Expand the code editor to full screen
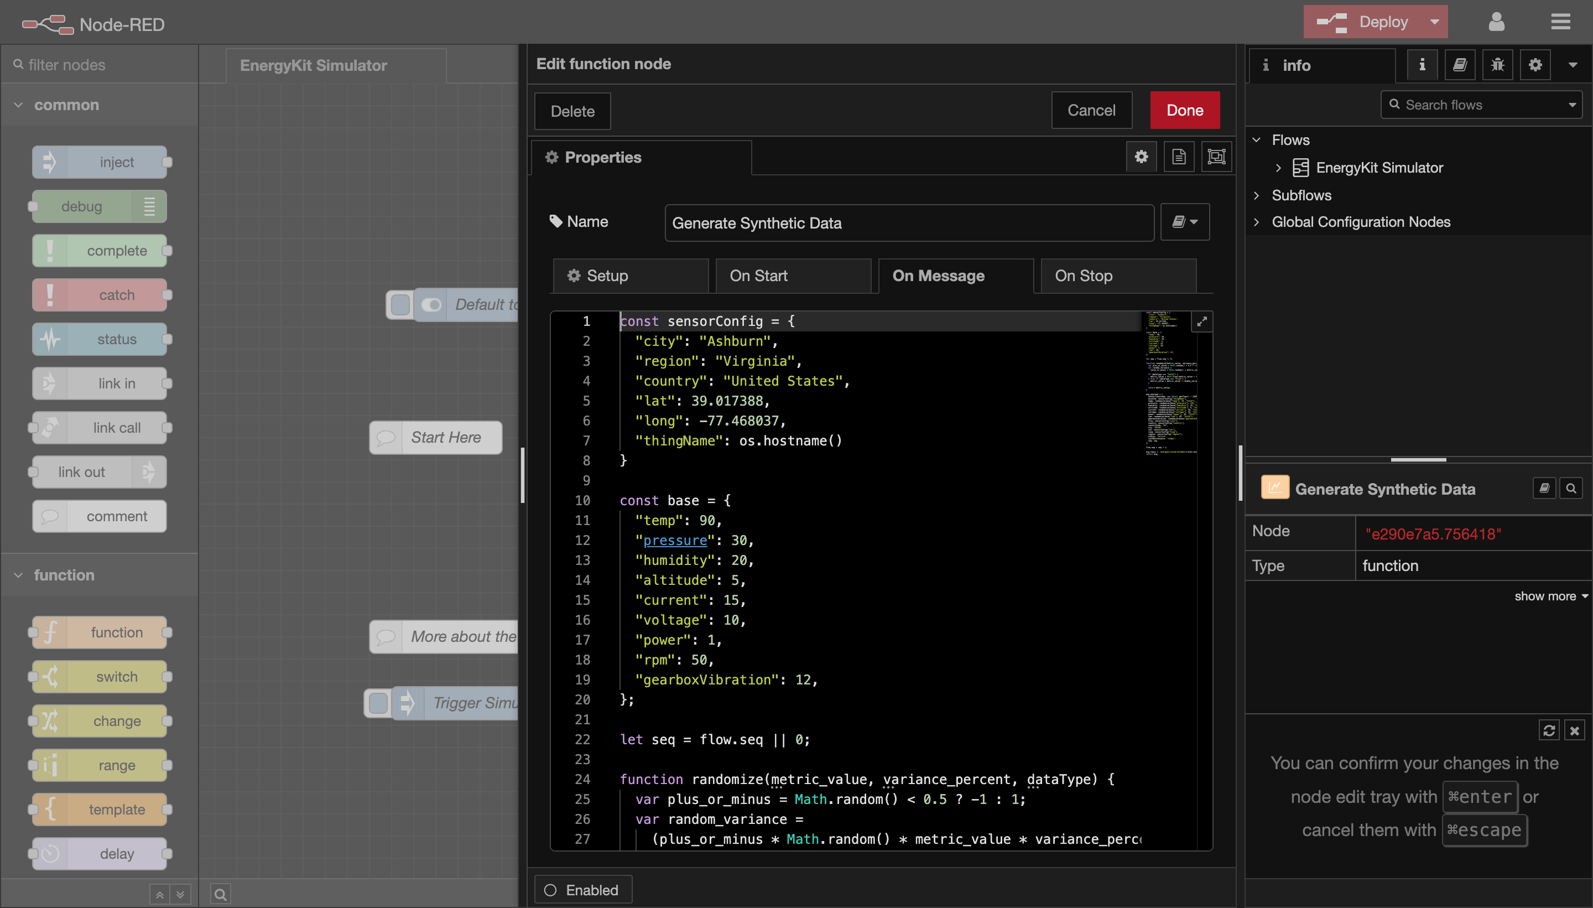The height and width of the screenshot is (908, 1593). pyautogui.click(x=1201, y=322)
